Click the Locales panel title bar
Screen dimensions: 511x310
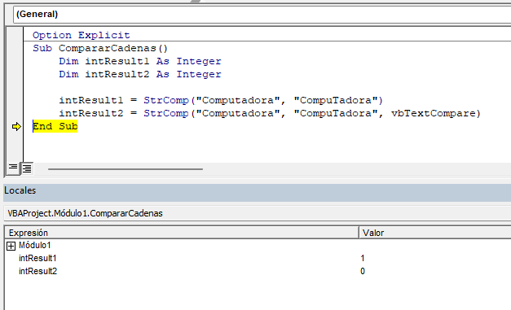258,192
